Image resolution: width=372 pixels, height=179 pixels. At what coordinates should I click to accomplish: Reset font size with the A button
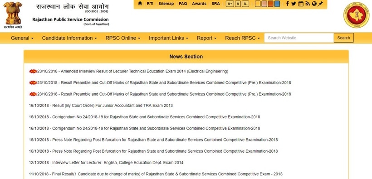coord(238,4)
